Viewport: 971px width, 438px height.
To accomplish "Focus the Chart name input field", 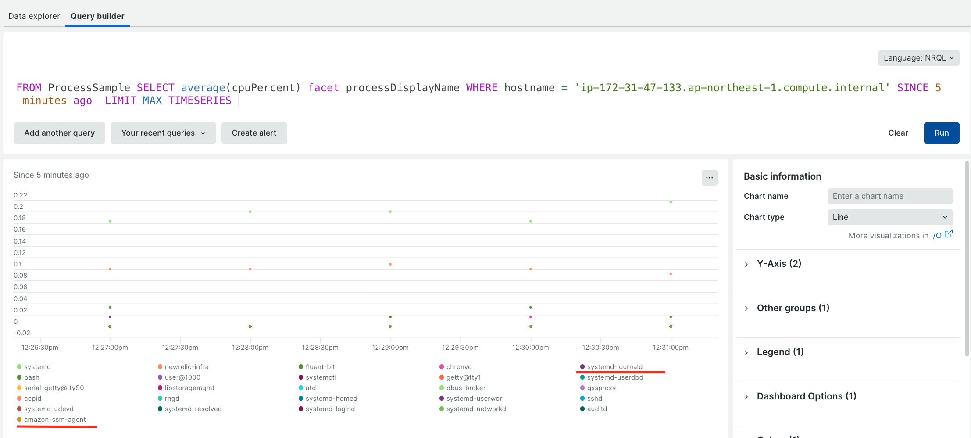I will tap(890, 196).
